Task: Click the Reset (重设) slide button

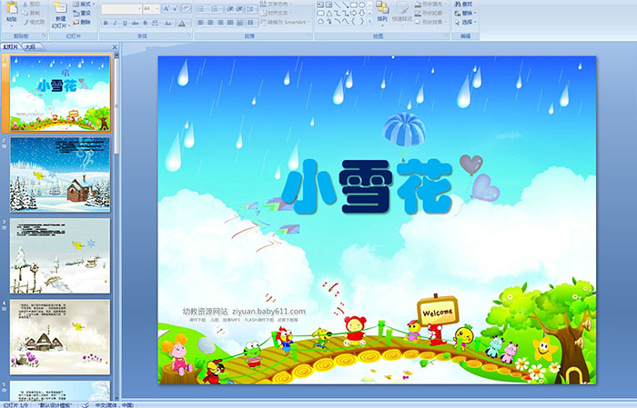Action: [85, 14]
